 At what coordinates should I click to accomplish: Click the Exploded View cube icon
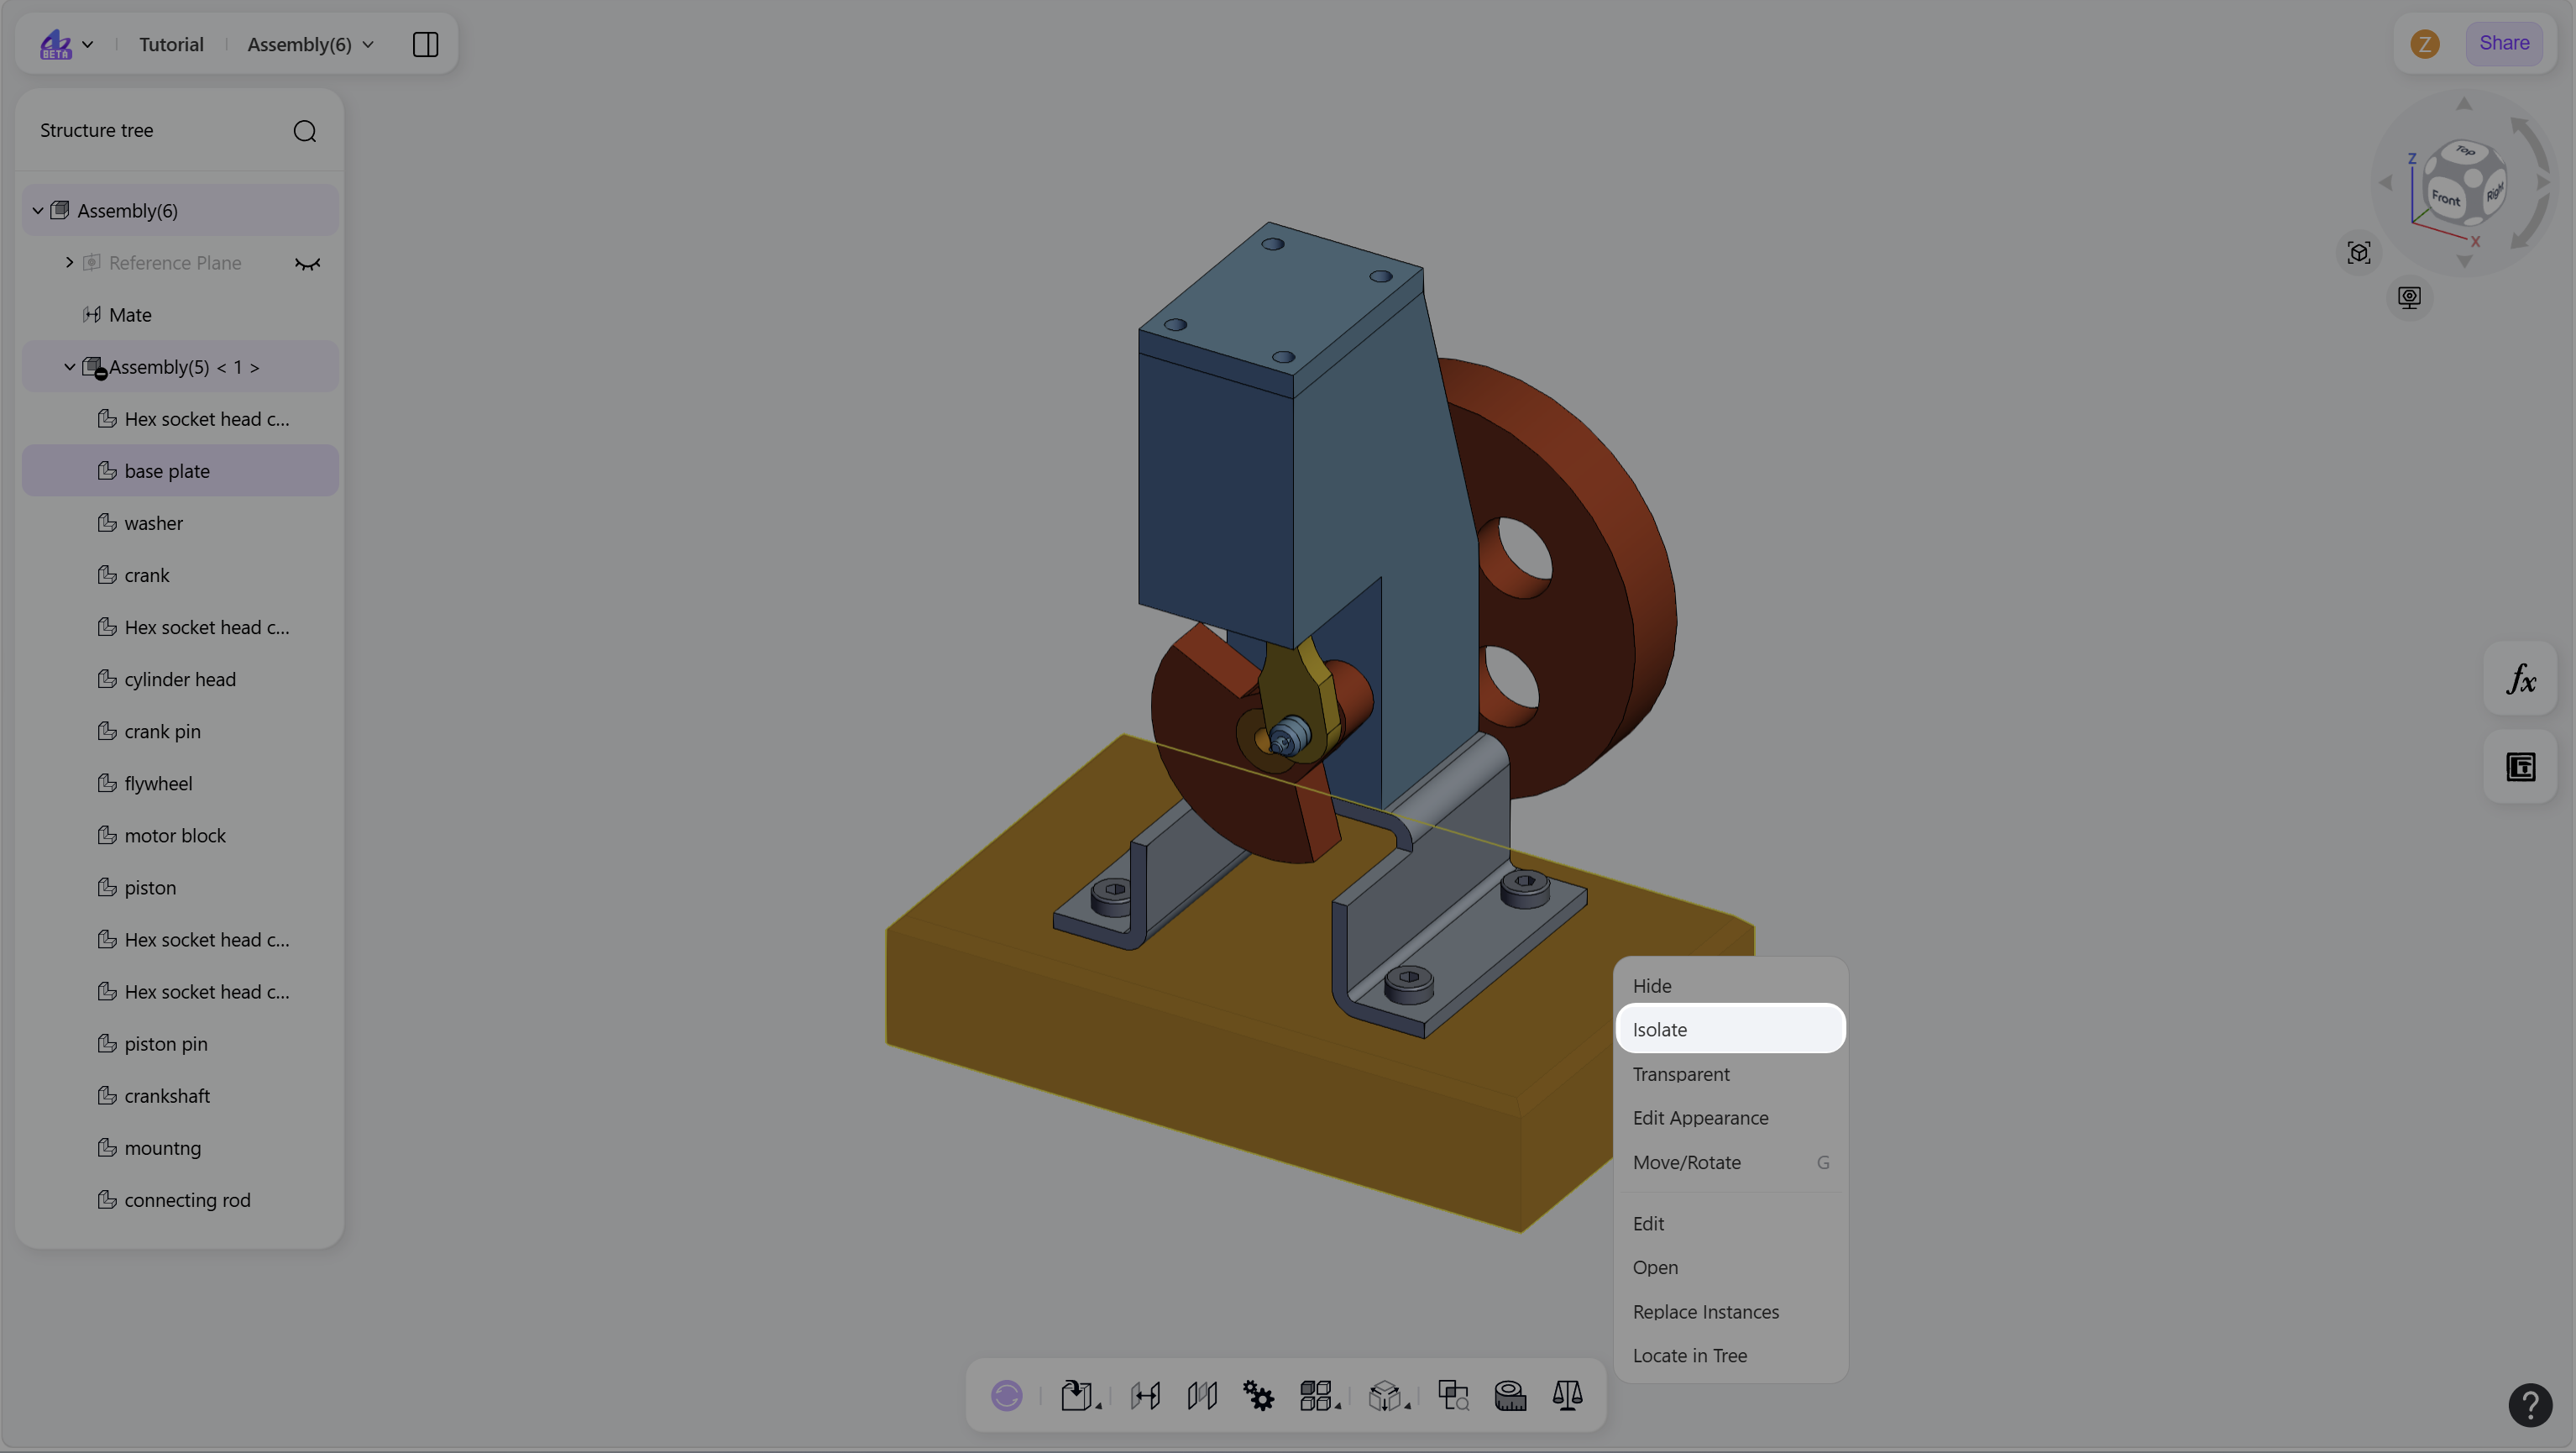[x=1384, y=1395]
